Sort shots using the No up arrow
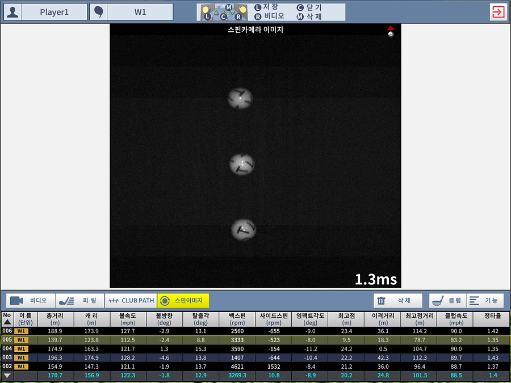Viewport: 511px width, 383px height. coord(7,321)
